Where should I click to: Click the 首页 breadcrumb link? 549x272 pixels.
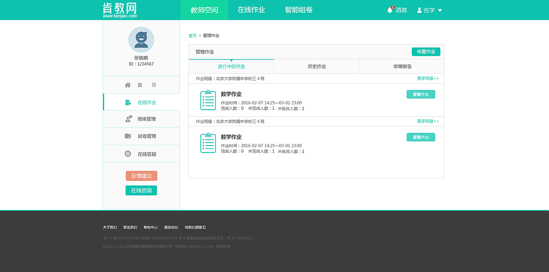click(193, 36)
